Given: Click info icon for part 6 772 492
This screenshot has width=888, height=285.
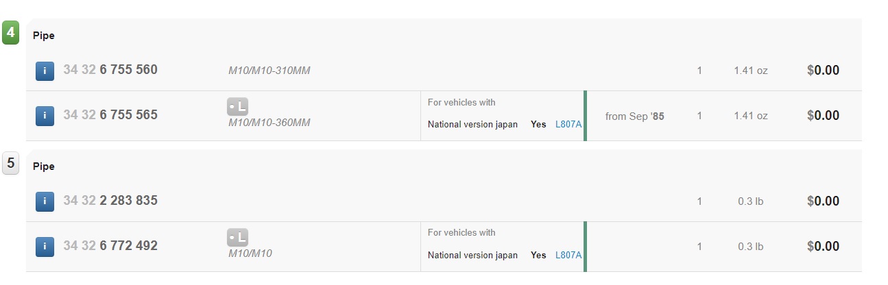Looking at the screenshot, I should coord(45,247).
